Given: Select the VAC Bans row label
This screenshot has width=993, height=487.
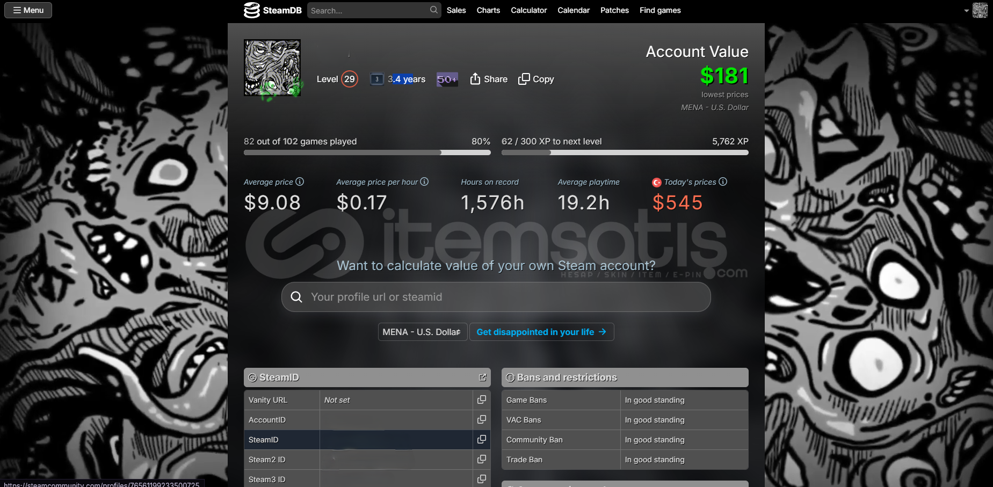Looking at the screenshot, I should tap(524, 420).
